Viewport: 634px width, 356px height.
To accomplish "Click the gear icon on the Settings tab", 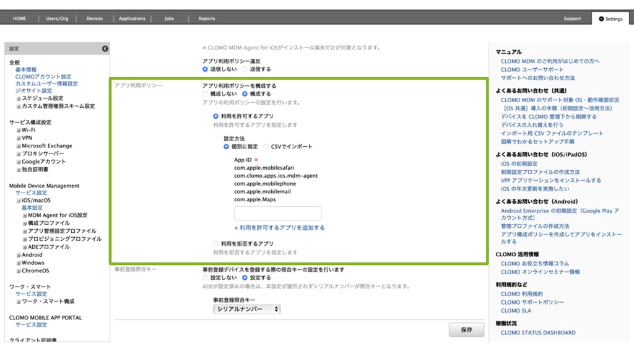I will [601, 19].
